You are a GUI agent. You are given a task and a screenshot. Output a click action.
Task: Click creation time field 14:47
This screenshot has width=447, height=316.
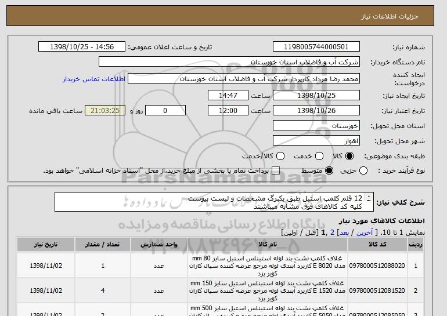tap(228, 95)
